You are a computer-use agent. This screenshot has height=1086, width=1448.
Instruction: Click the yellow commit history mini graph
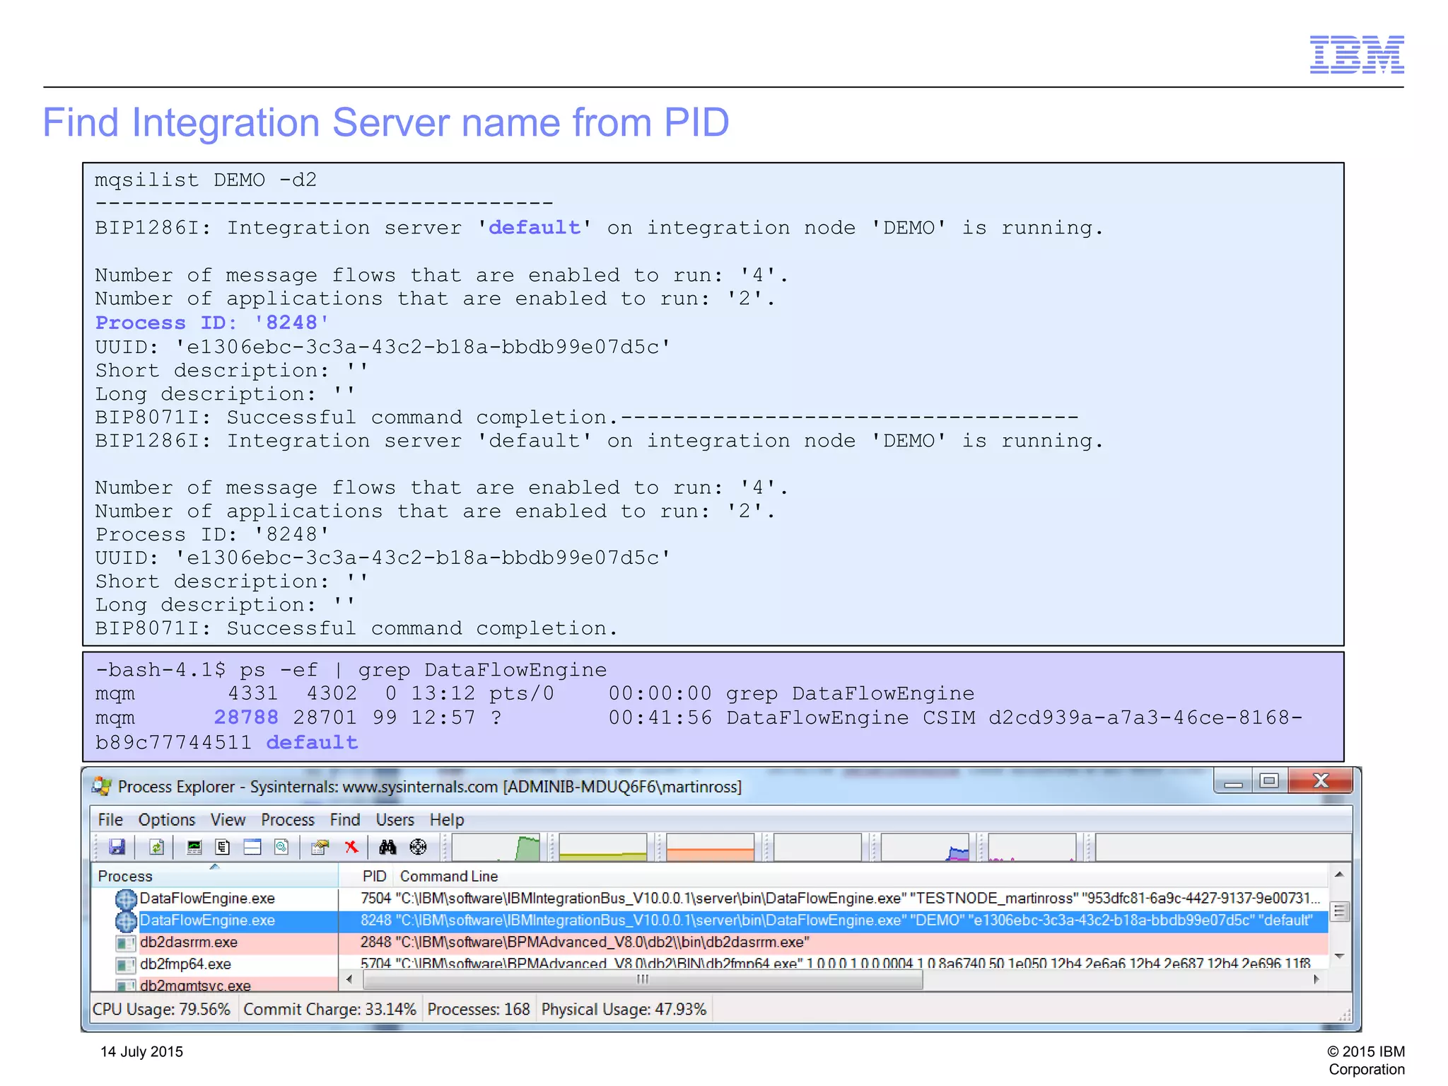[x=603, y=847]
